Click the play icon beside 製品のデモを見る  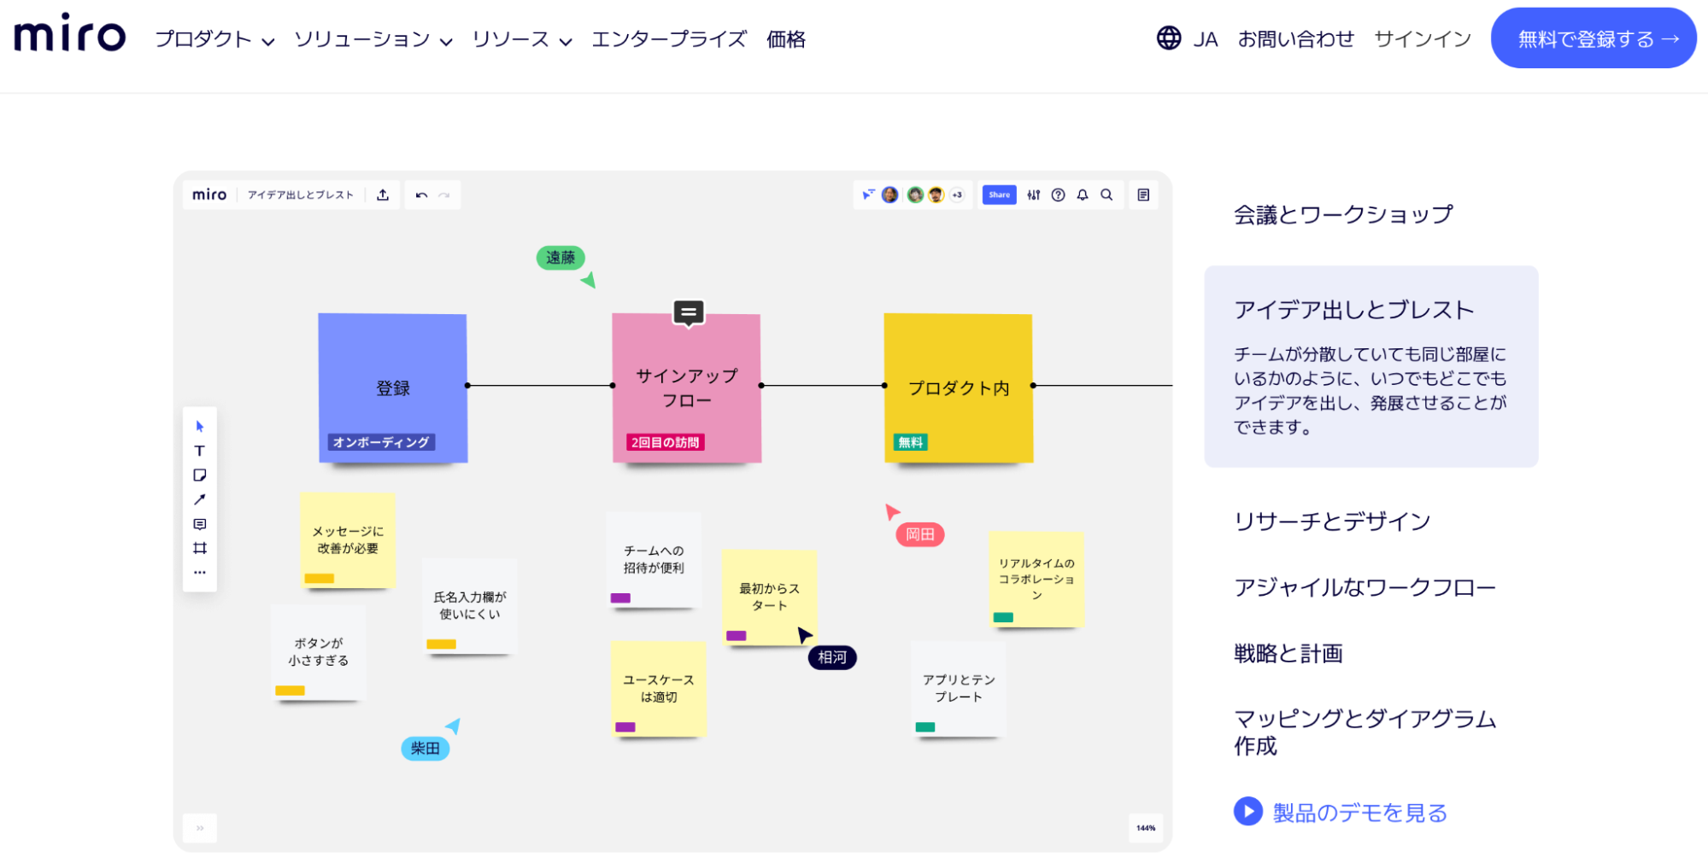coord(1247,811)
